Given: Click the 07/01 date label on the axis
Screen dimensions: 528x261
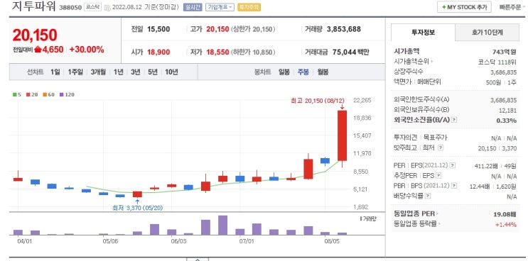Looking at the screenshot, I should [246, 241].
